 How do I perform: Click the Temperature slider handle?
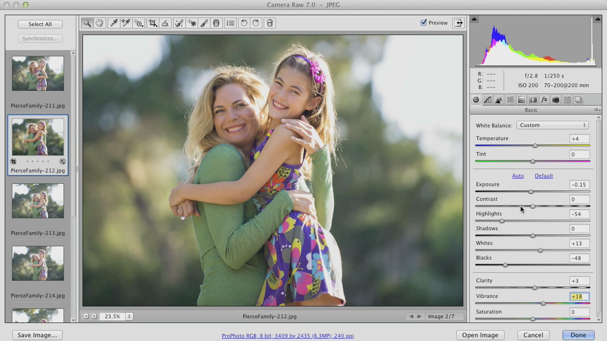[535, 146]
